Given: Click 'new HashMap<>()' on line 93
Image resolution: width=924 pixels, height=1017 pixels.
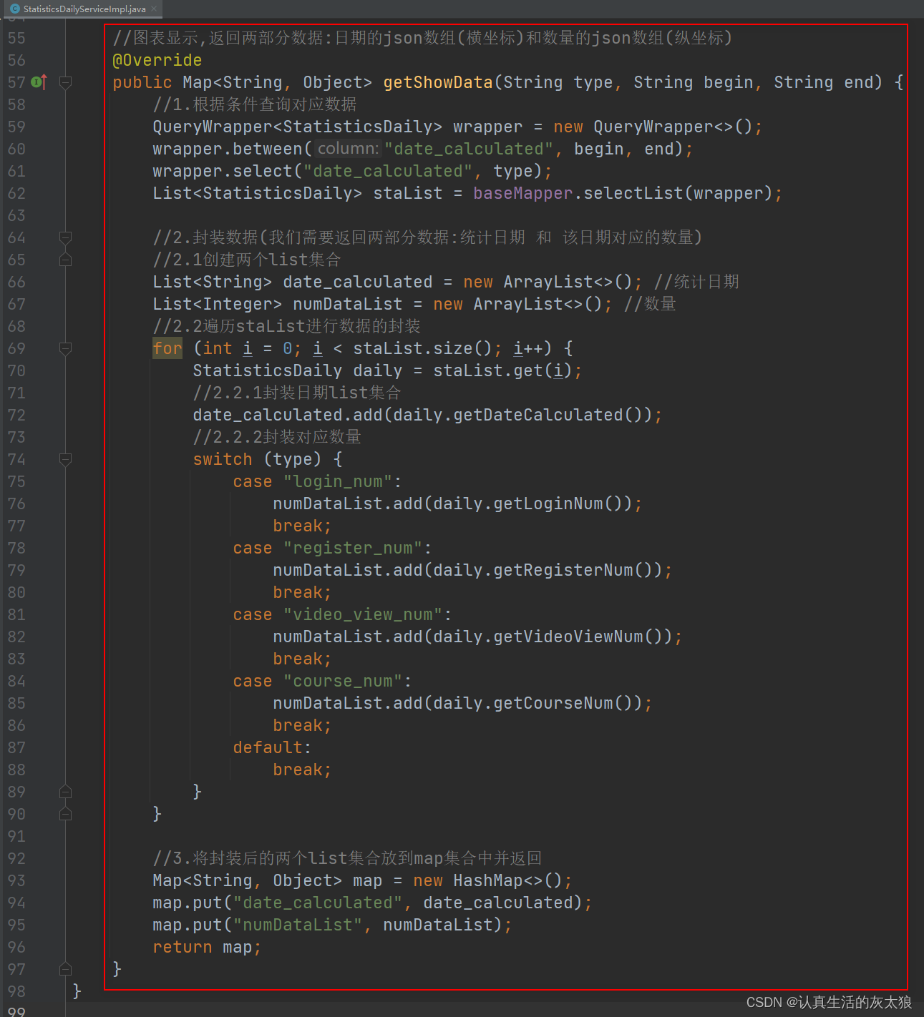Looking at the screenshot, I should pyautogui.click(x=488, y=880).
